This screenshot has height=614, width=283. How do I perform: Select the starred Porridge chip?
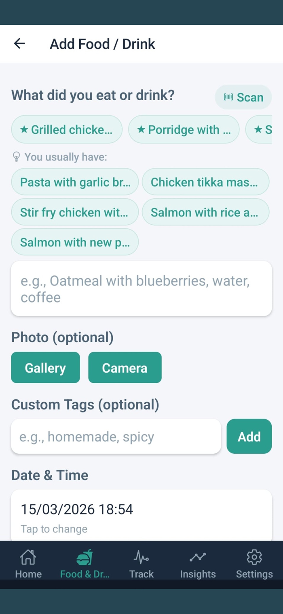pyautogui.click(x=184, y=129)
